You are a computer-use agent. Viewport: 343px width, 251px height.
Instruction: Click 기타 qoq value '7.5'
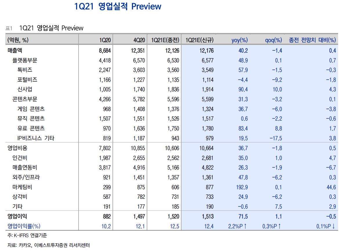278,207
